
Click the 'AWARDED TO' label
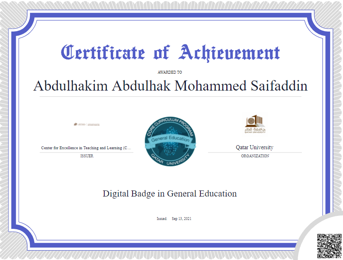point(170,72)
